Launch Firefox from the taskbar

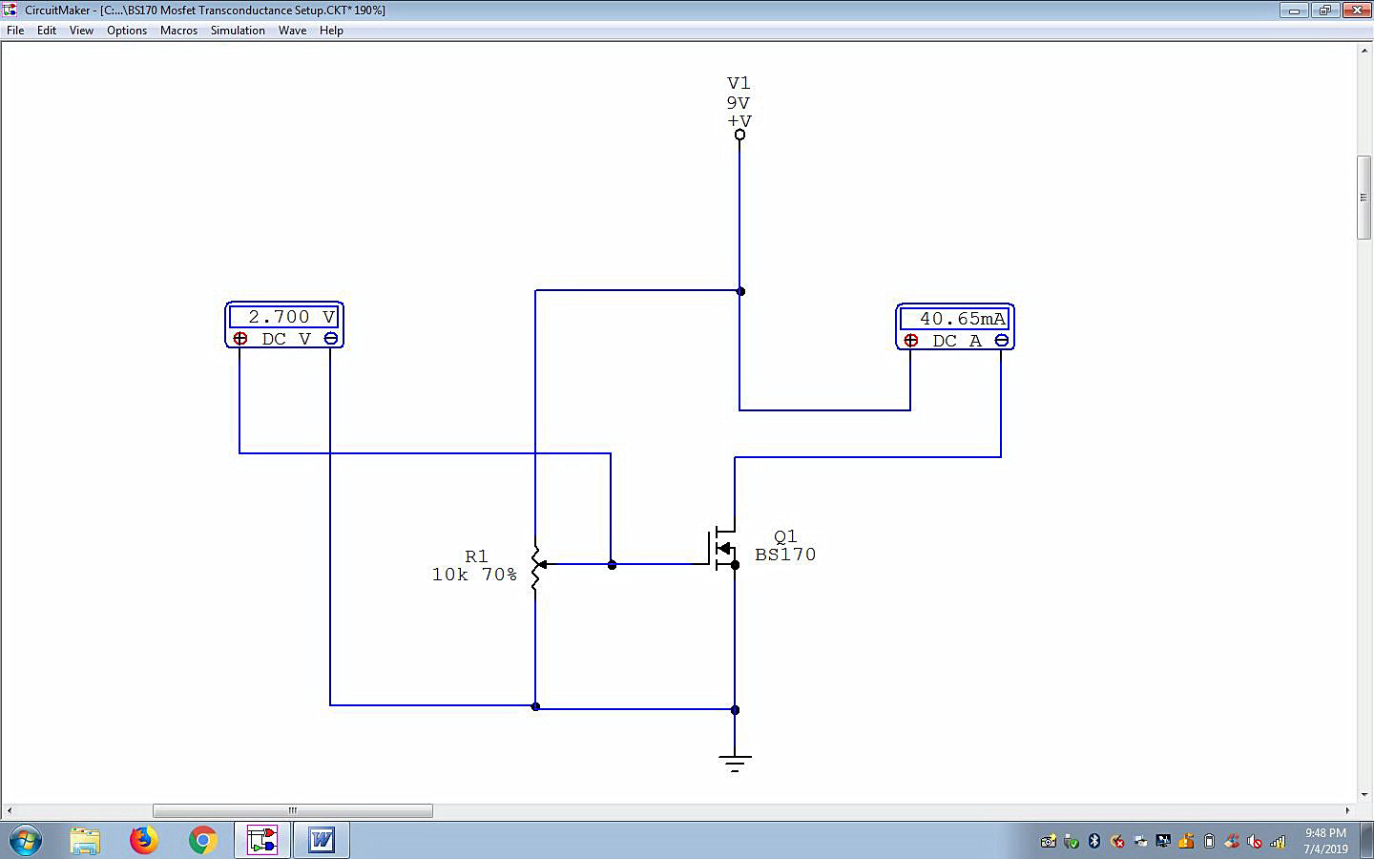tap(144, 840)
